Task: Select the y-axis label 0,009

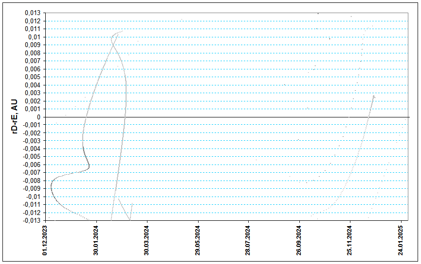Action: [33, 45]
